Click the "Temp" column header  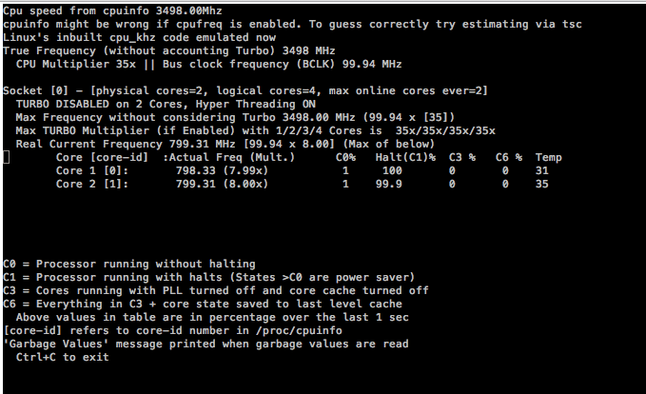coord(548,157)
